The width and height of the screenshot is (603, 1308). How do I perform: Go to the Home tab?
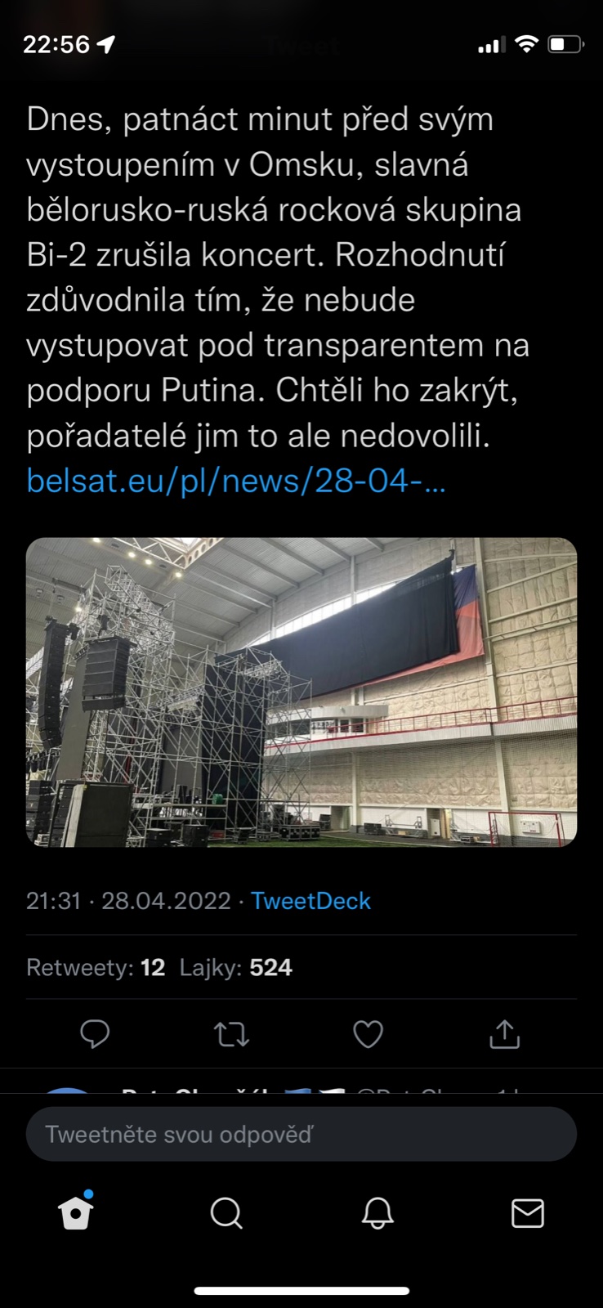(x=76, y=1212)
